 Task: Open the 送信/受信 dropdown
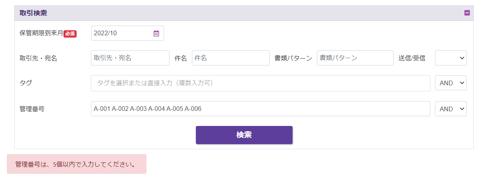tap(450, 58)
